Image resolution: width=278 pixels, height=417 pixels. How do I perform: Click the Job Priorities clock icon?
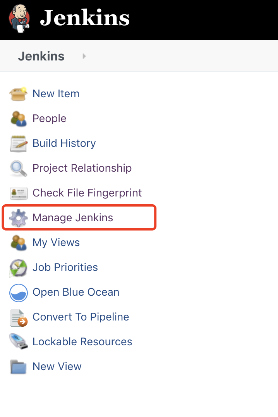click(18, 267)
